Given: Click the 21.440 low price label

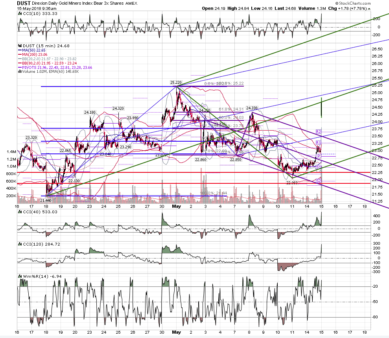Looking at the screenshot, I should click(46, 201).
